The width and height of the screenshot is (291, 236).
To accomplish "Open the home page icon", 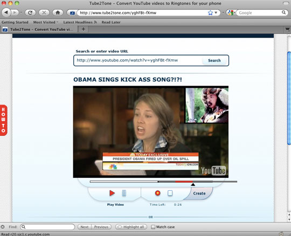I will [x=58, y=12].
